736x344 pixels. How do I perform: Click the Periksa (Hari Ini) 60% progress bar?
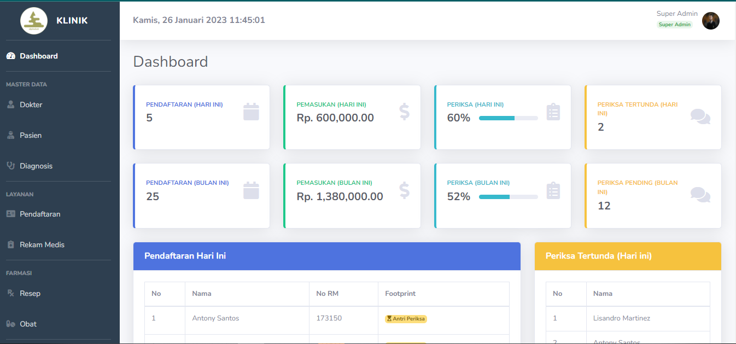pyautogui.click(x=508, y=118)
